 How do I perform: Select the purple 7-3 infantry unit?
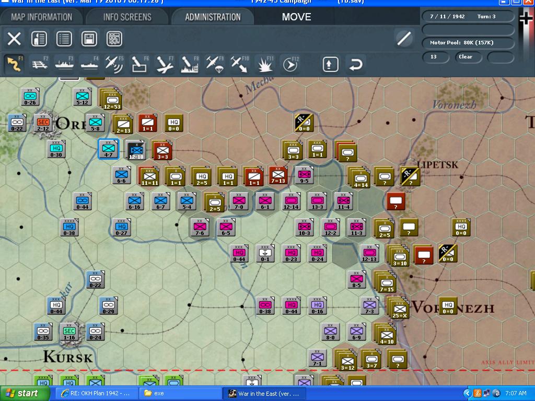click(x=369, y=305)
